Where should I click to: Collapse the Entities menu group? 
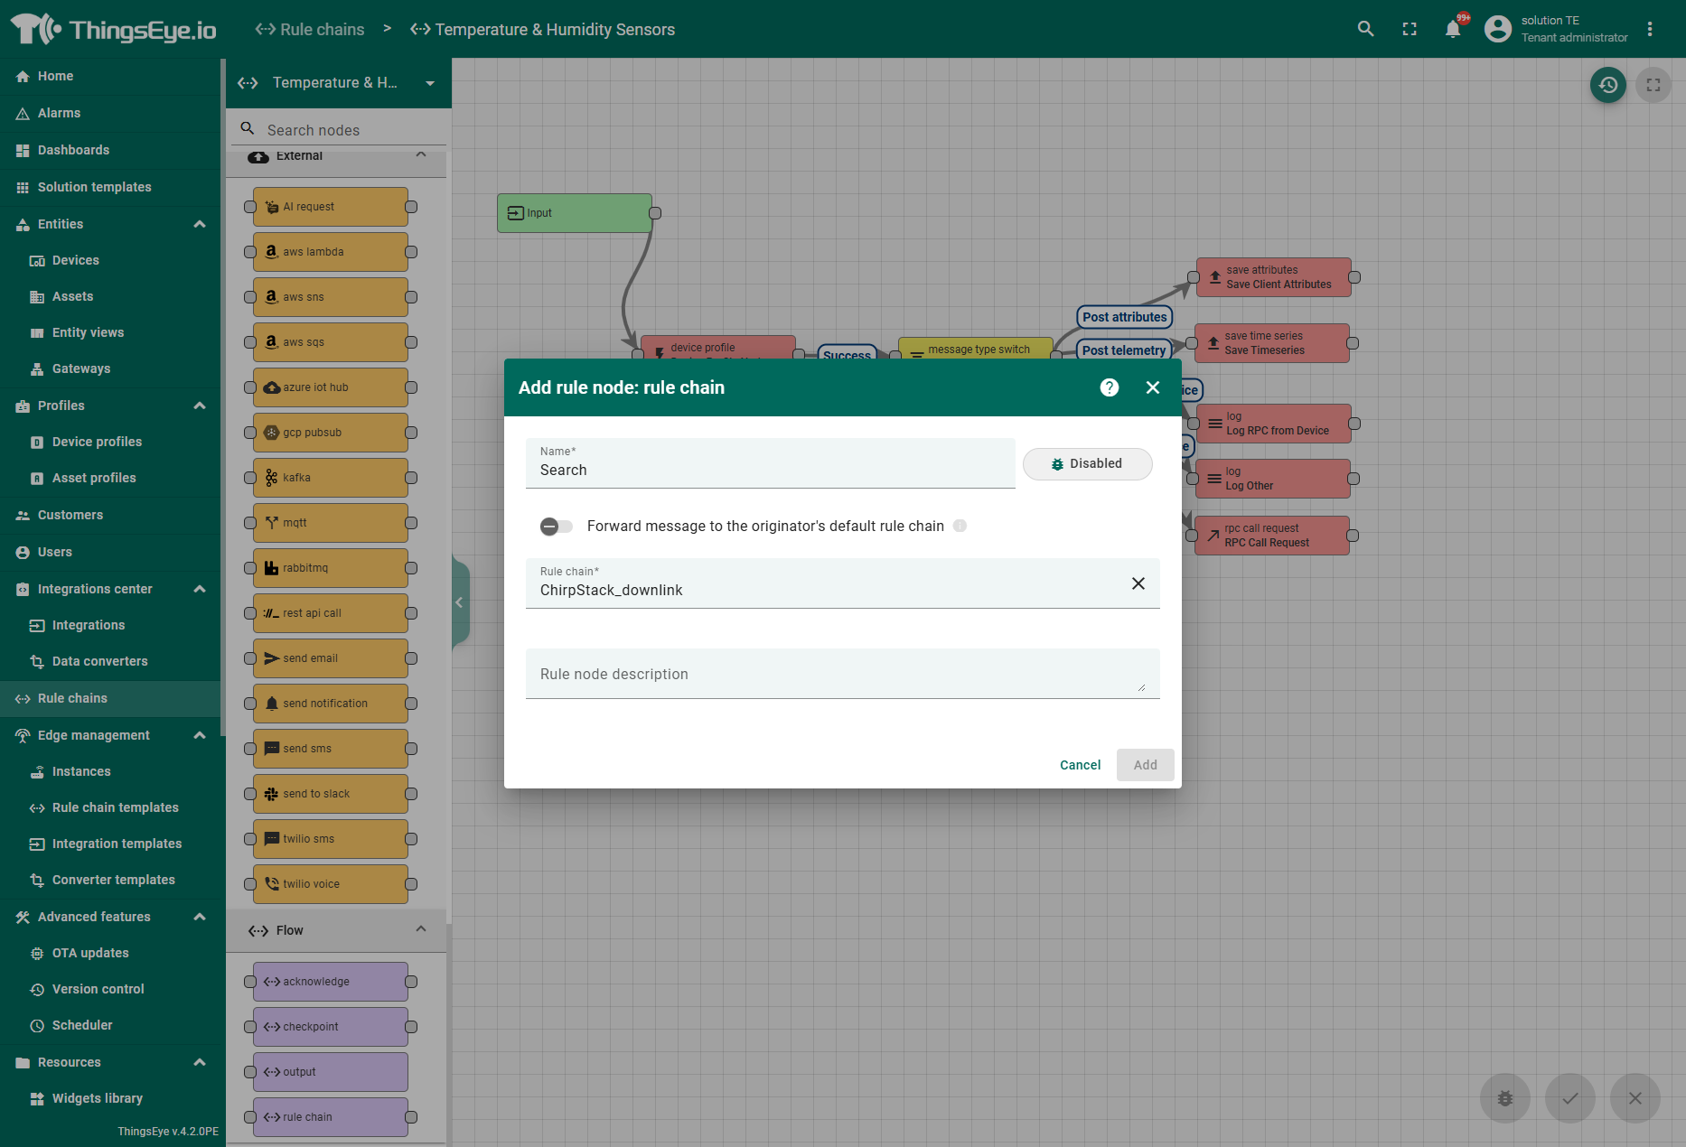(x=200, y=224)
